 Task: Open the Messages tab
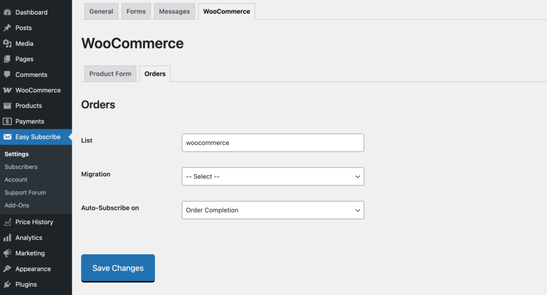(x=174, y=11)
